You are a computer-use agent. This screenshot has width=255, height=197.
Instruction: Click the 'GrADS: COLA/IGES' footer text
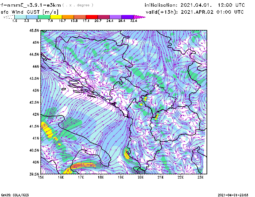[15, 195]
